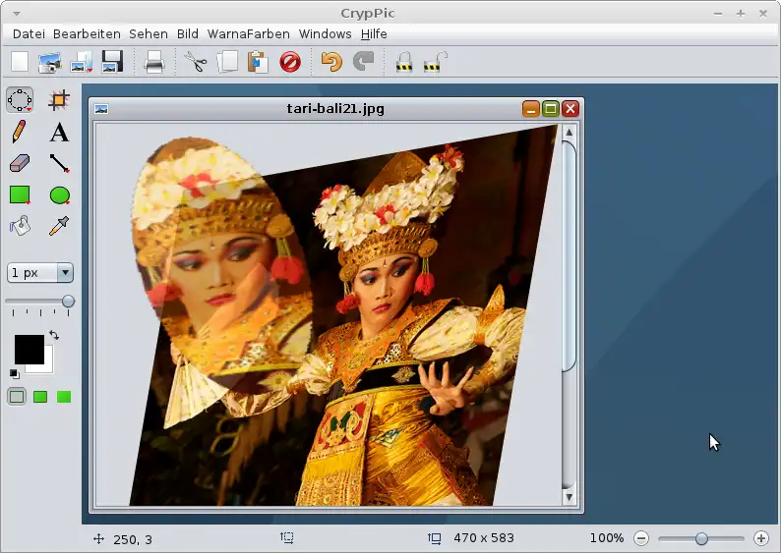Zoom in with the plus button
This screenshot has height=553, width=781.
pyautogui.click(x=760, y=538)
